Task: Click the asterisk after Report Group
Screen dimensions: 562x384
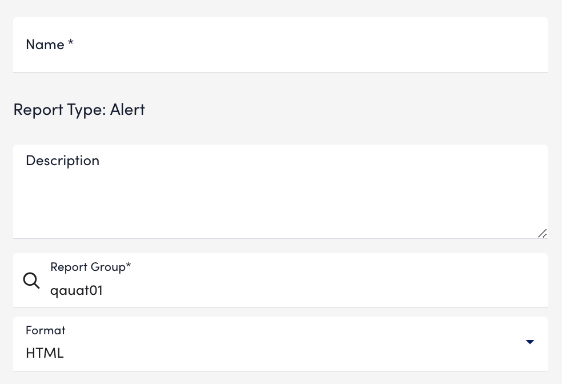Action: tap(129, 265)
